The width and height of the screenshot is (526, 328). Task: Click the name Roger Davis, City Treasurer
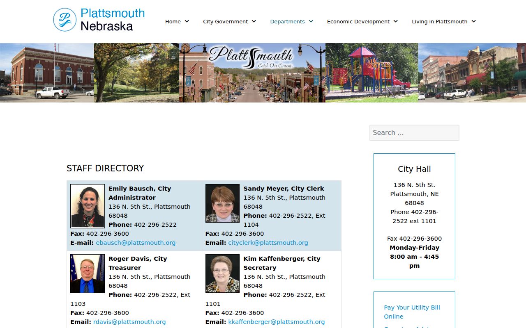click(x=138, y=263)
